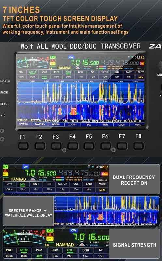Select the 40m band in Signal Strength panel
The image size is (162, 261).
point(39,256)
